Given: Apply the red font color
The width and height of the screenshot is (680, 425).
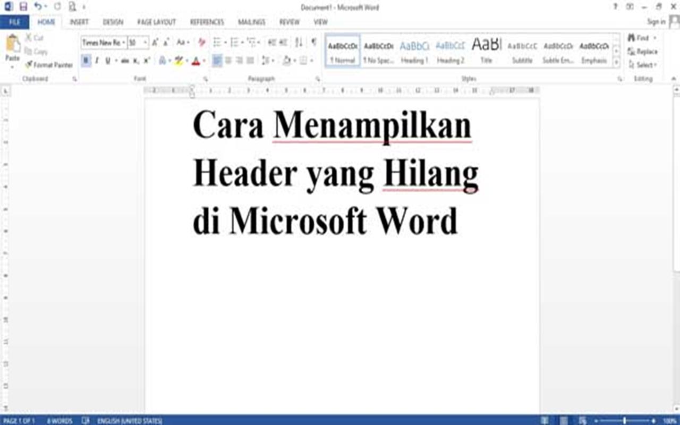Looking at the screenshot, I should (x=195, y=61).
